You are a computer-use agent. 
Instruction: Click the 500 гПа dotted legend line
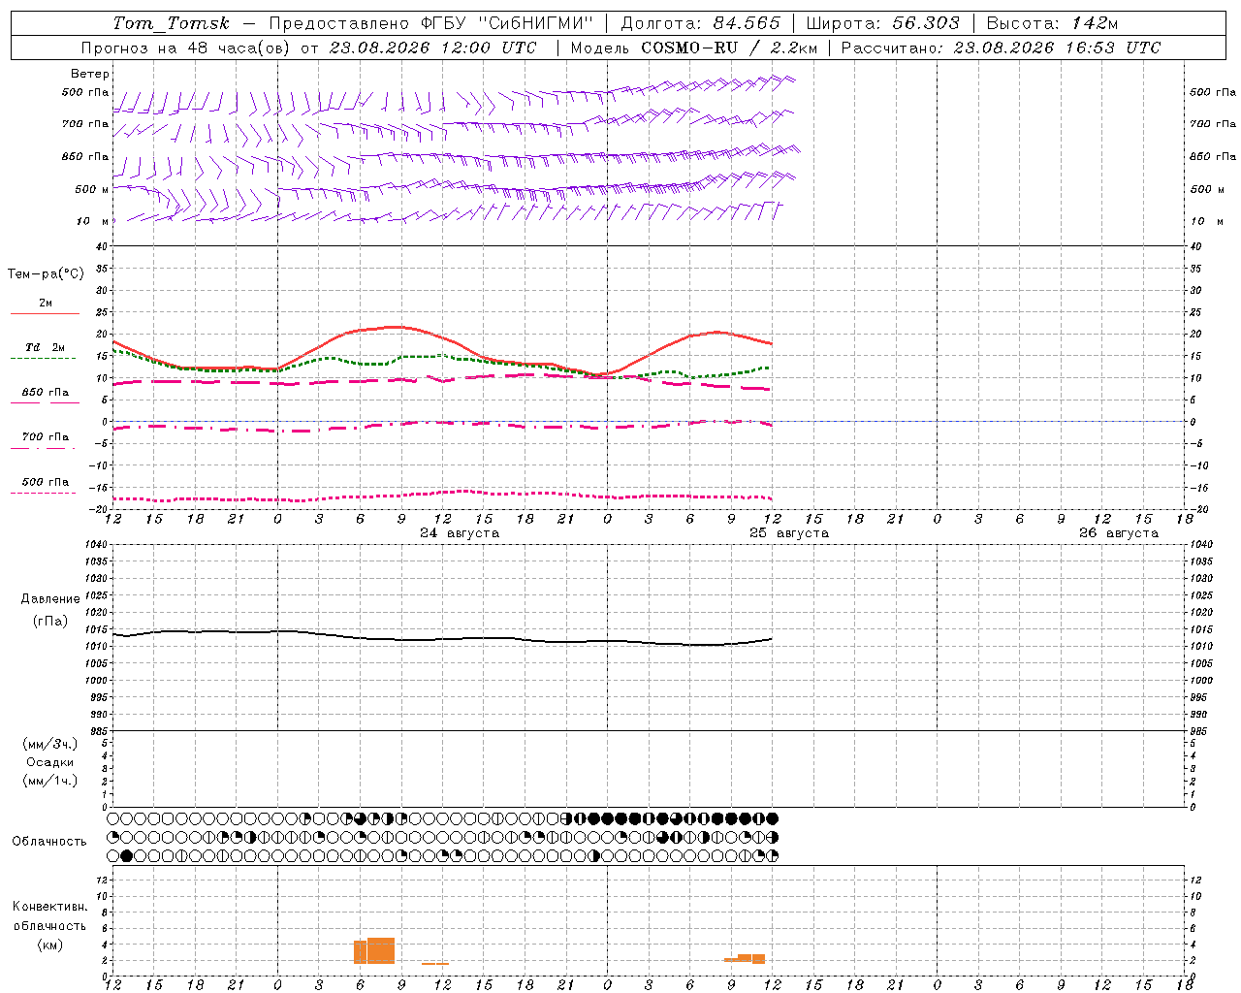point(45,493)
